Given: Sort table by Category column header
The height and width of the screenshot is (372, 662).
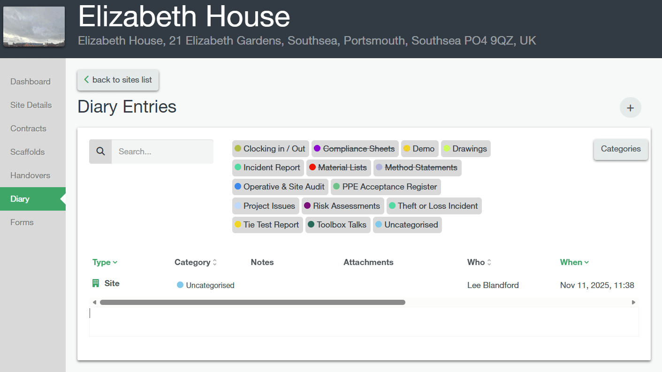Looking at the screenshot, I should click(x=195, y=262).
